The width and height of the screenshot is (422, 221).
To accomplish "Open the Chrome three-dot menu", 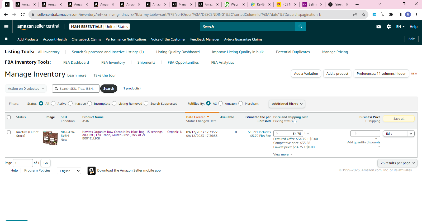I will coord(416,14).
